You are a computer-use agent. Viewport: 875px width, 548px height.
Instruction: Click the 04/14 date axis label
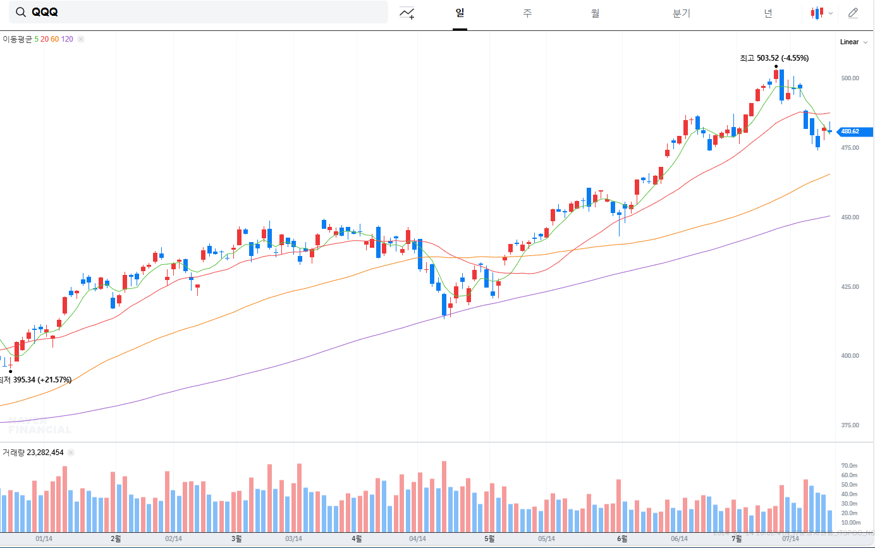(x=417, y=539)
